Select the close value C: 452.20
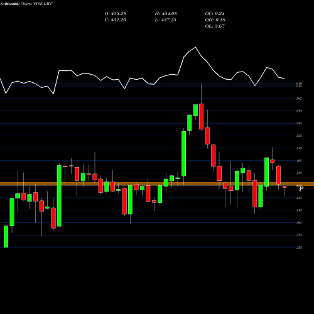This screenshot has width=314, height=314. point(116,20)
